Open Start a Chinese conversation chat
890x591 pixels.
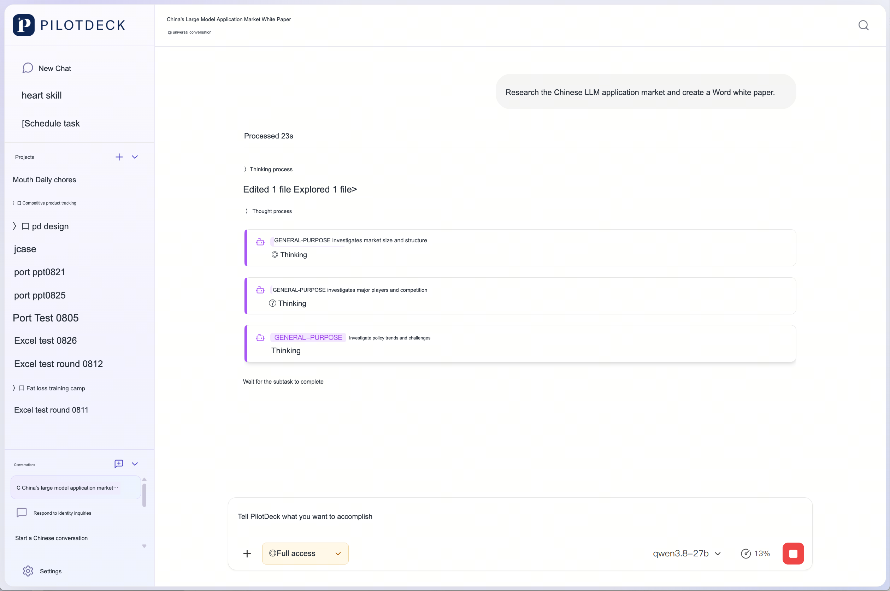click(x=51, y=538)
